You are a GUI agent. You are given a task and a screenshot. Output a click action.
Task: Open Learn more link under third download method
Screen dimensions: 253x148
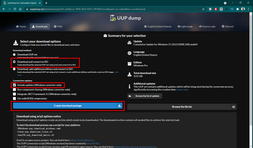tap(116, 72)
